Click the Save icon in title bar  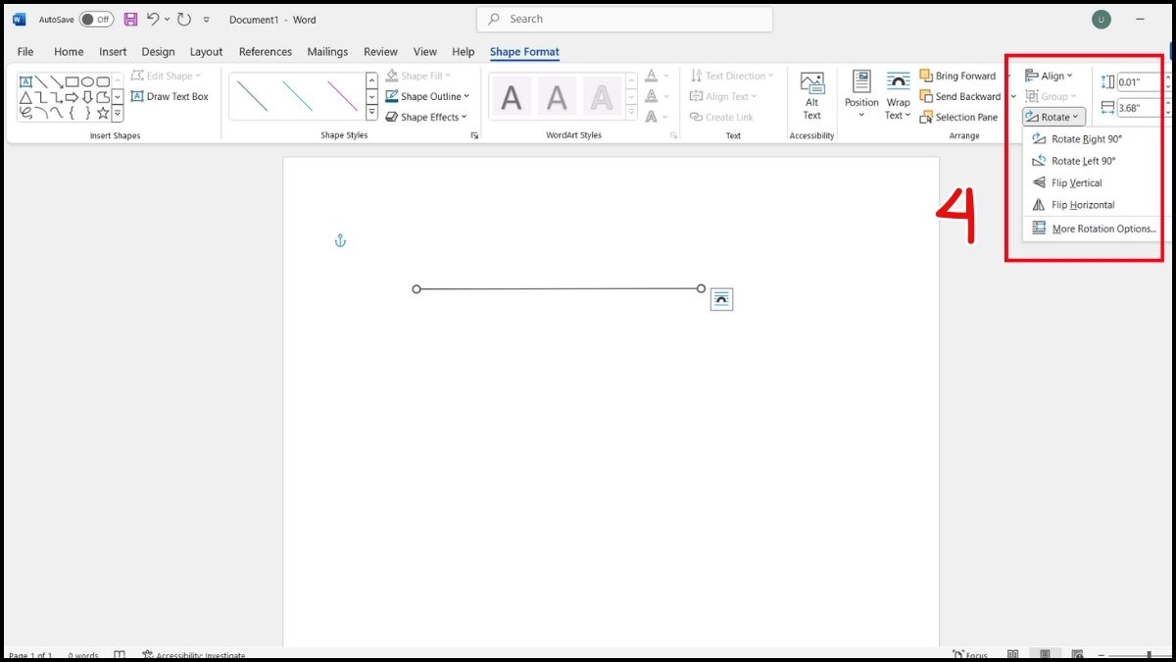pos(130,19)
